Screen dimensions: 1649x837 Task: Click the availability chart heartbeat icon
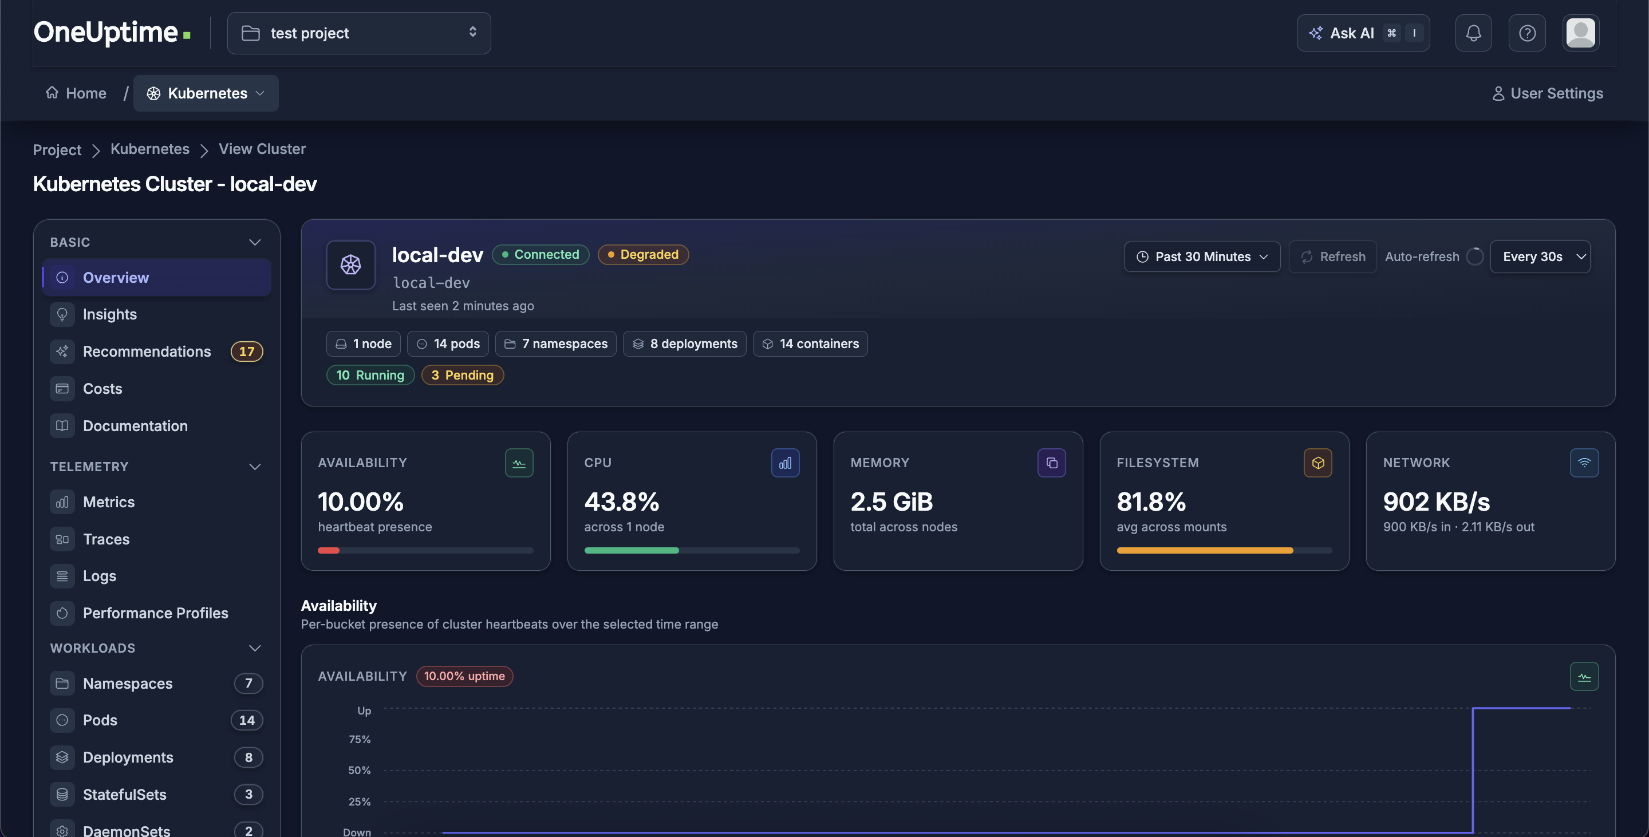[1584, 676]
